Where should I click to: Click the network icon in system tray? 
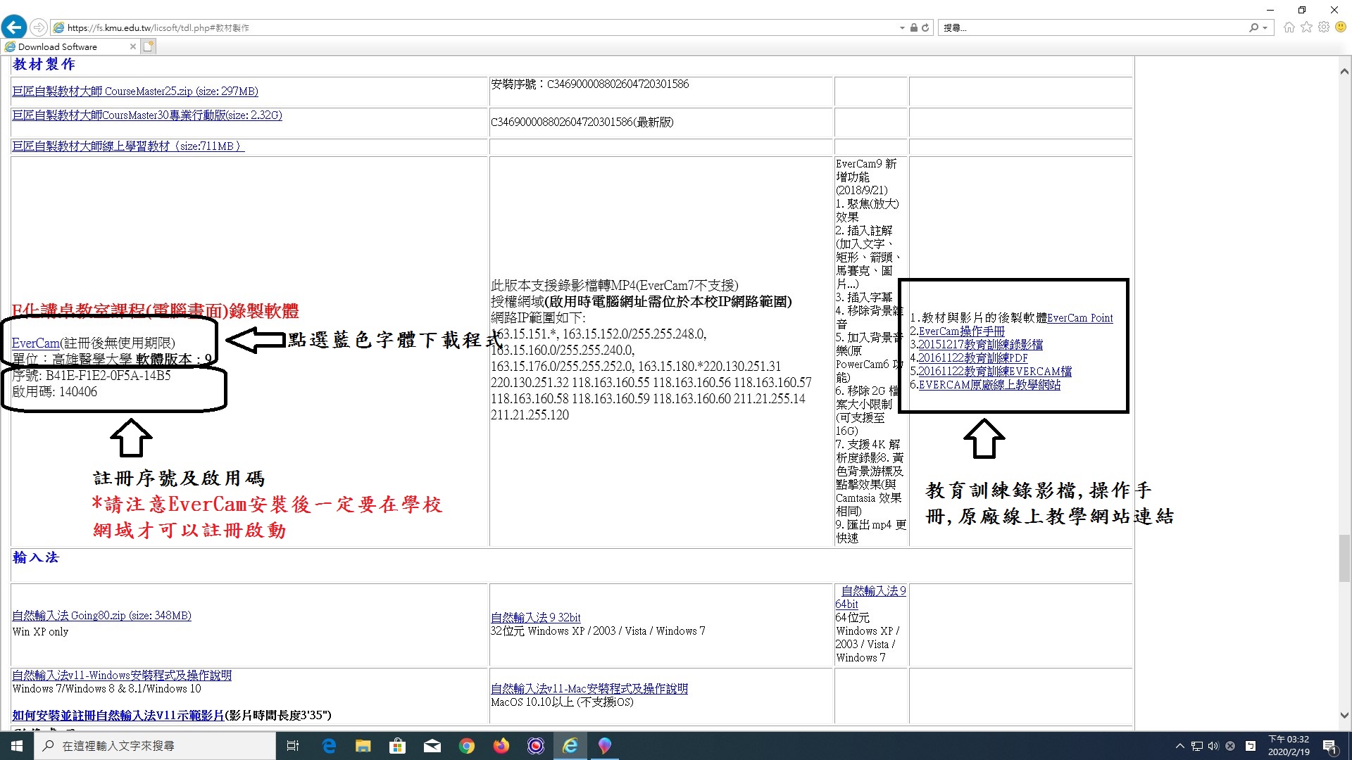[1197, 746]
